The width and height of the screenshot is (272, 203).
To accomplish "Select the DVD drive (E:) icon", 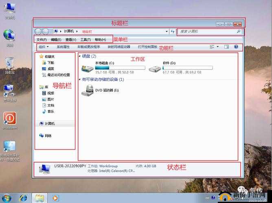I will [88, 91].
